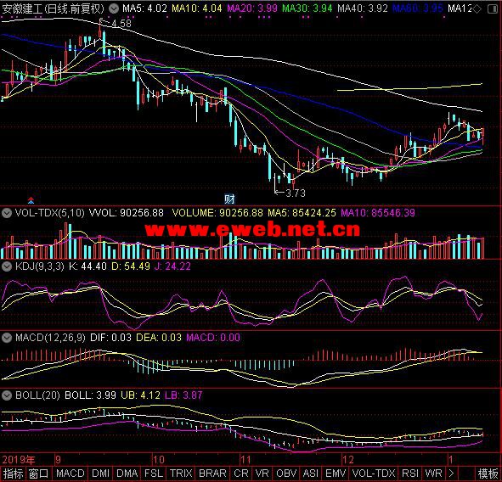Switch to the TRIX indicator tab
This screenshot has height=482, width=502.
pyautogui.click(x=181, y=474)
